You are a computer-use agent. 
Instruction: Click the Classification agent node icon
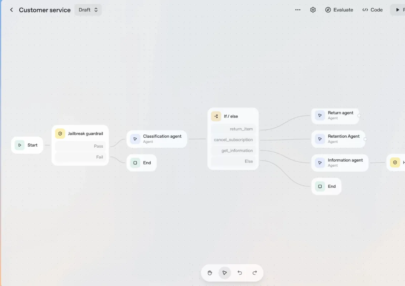point(135,139)
